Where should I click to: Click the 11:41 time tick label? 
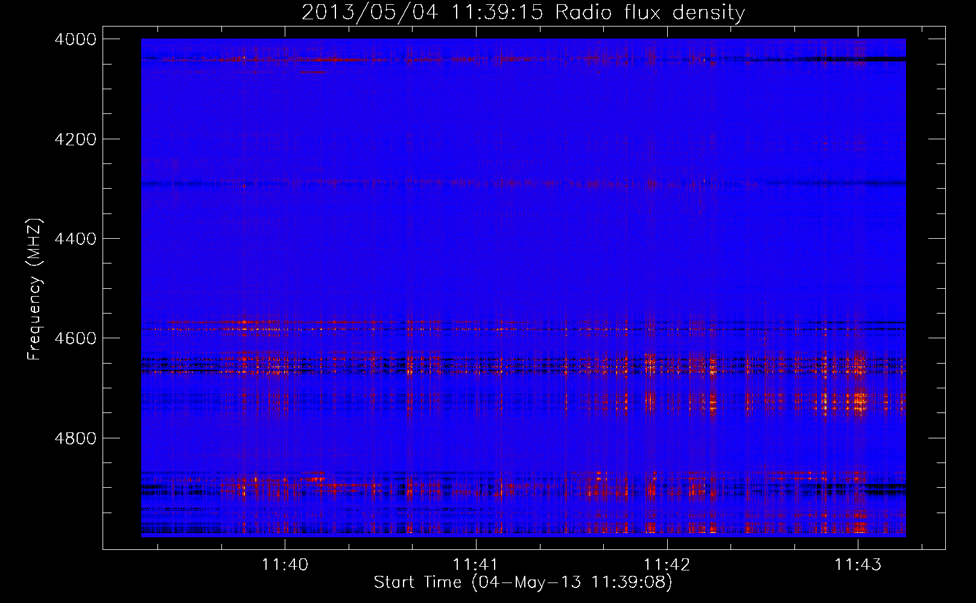point(475,564)
